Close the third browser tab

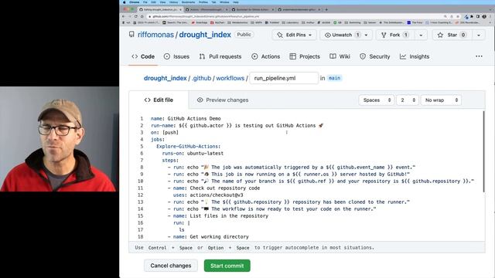pos(273,9)
